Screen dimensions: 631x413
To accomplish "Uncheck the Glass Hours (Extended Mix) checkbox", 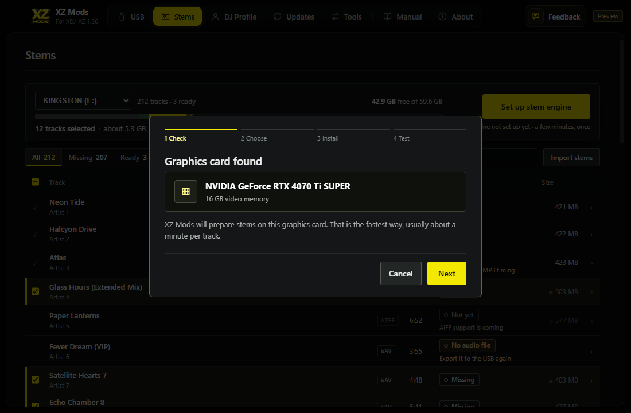I will pyautogui.click(x=36, y=291).
